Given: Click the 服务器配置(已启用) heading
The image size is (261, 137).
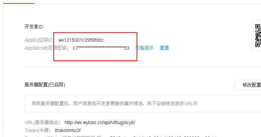Looking at the screenshot, I should (45, 85).
